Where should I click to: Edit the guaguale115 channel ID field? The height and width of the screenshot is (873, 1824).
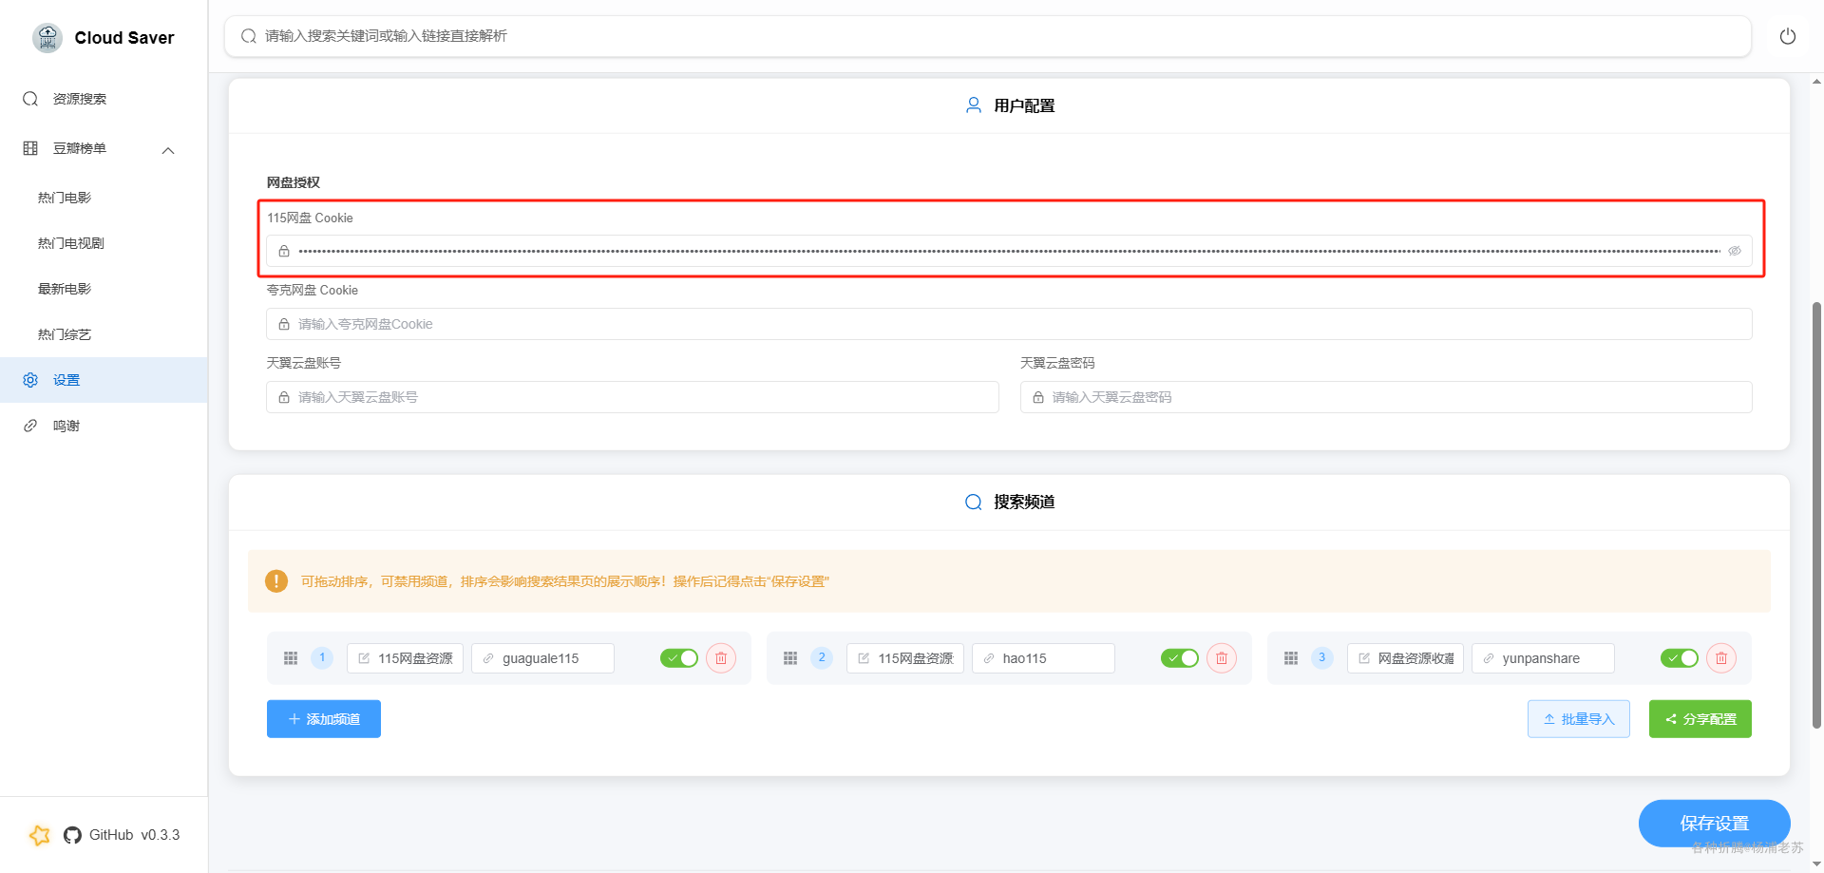tap(542, 658)
